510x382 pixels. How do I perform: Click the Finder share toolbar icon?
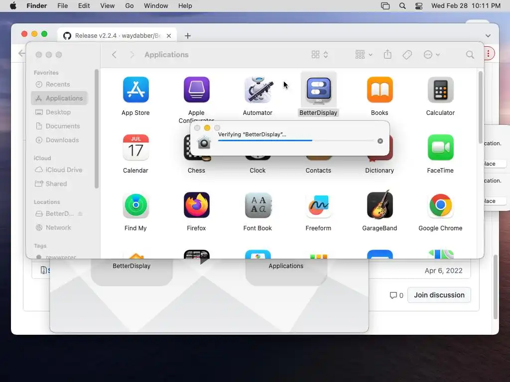[x=387, y=54]
